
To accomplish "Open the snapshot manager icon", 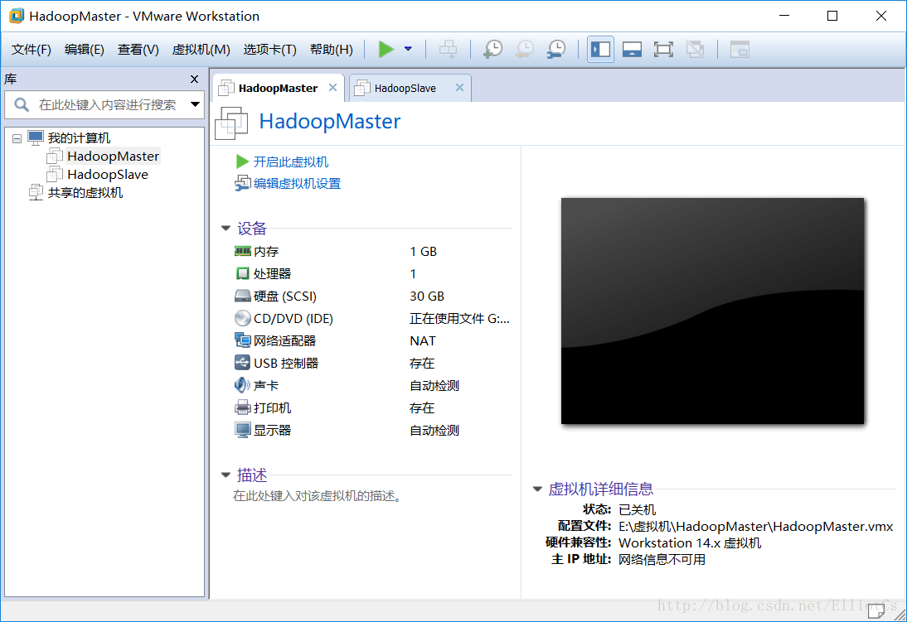I will point(555,49).
